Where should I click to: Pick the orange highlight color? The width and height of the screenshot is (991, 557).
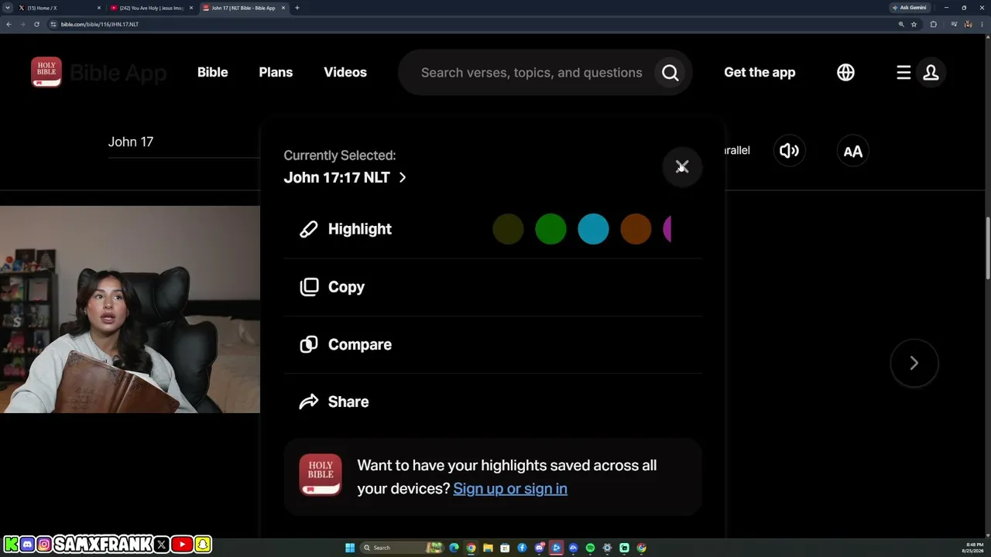coord(636,229)
